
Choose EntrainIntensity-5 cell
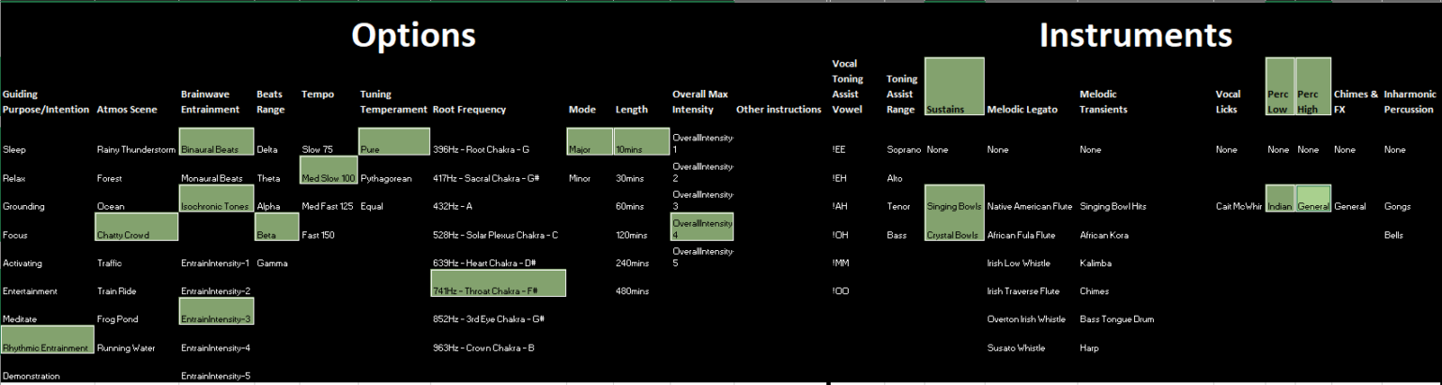215,376
